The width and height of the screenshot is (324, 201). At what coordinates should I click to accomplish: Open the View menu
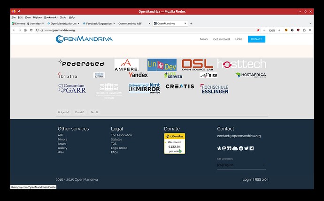(x=28, y=17)
